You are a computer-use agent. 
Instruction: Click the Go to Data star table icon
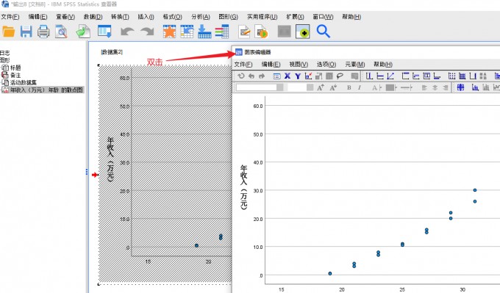click(169, 32)
